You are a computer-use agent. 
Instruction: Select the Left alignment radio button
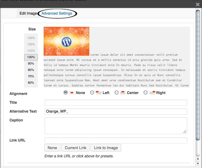[92, 93]
